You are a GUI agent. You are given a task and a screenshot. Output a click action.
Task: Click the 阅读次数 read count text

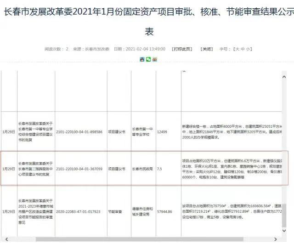tap(57, 49)
